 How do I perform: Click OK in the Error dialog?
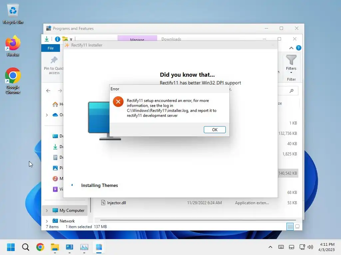(x=215, y=130)
